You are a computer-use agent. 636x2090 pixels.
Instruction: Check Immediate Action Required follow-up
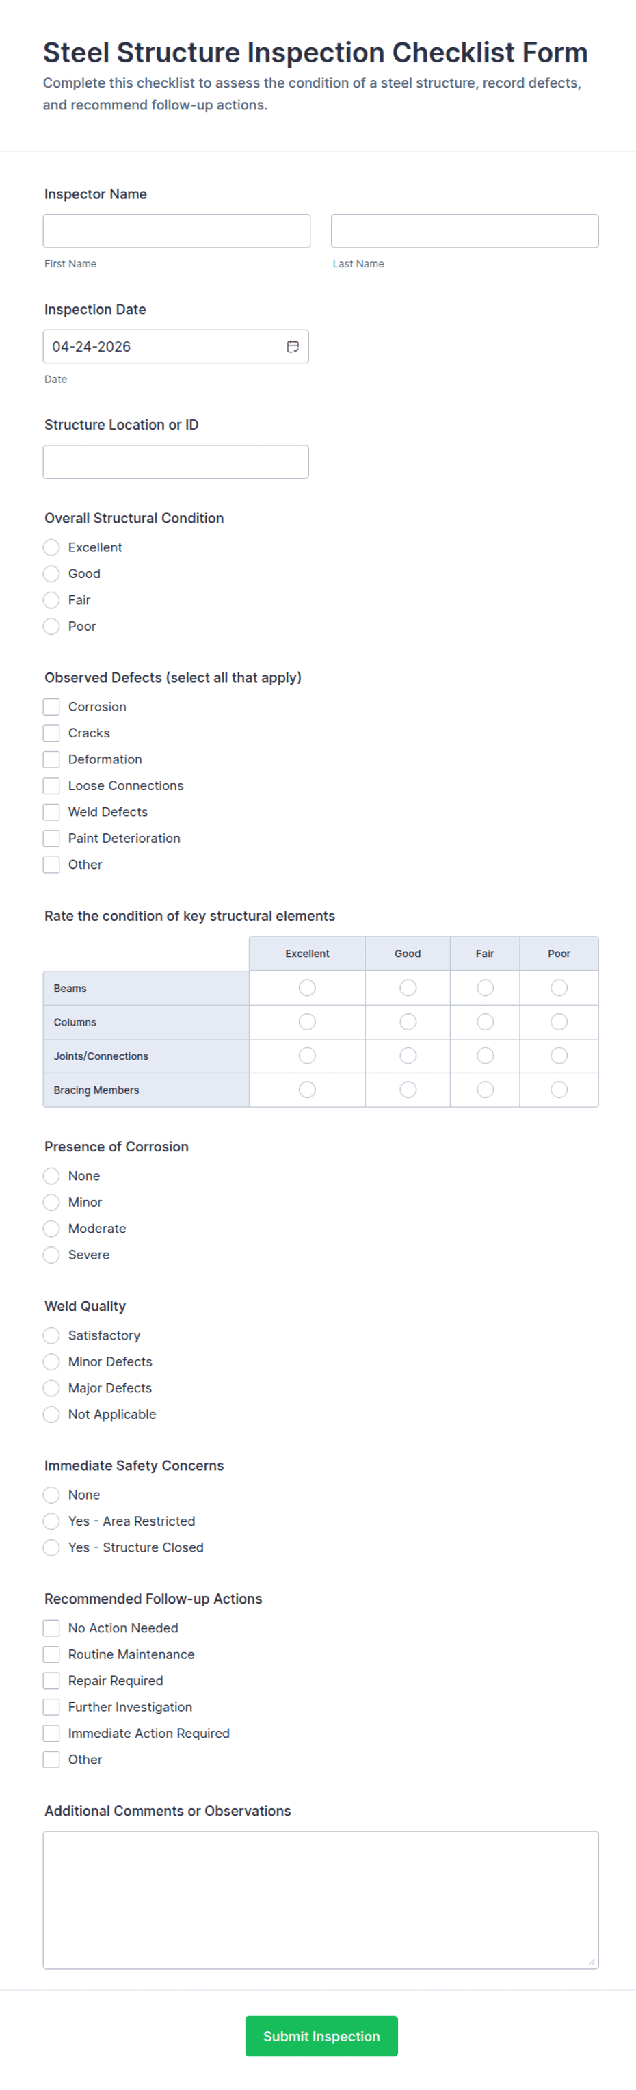51,1733
